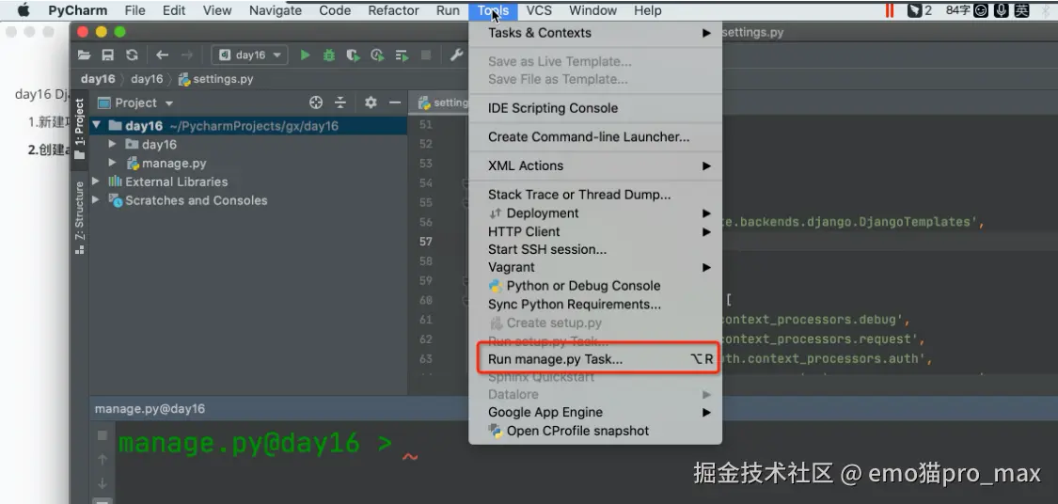The height and width of the screenshot is (504, 1058).
Task: Click the Run with Coverage shield icon
Action: 353,55
